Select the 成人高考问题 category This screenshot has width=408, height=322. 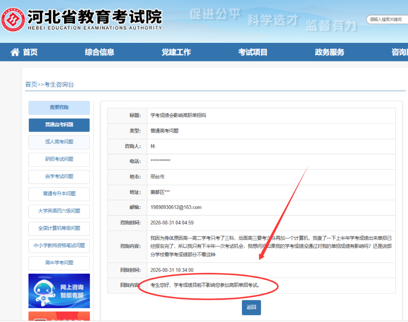(59, 142)
